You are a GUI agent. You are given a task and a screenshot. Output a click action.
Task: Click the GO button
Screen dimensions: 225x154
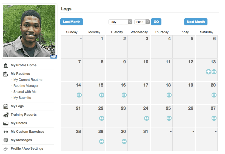pyautogui.click(x=156, y=22)
